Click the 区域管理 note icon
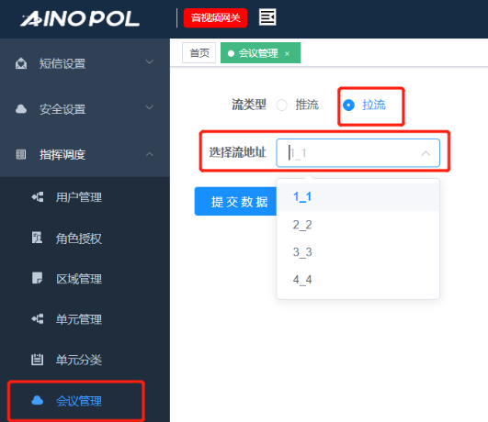Image resolution: width=488 pixels, height=422 pixels. 37,278
